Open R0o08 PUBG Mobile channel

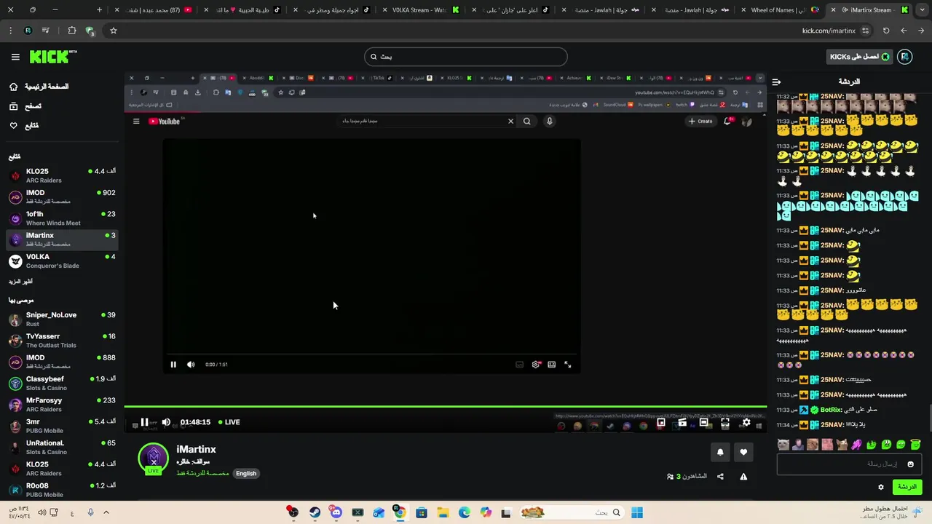pos(62,490)
